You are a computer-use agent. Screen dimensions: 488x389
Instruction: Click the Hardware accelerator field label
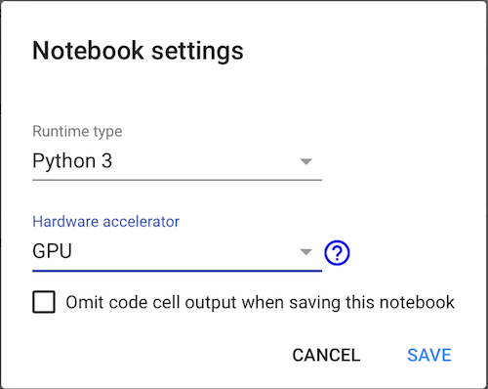click(105, 222)
